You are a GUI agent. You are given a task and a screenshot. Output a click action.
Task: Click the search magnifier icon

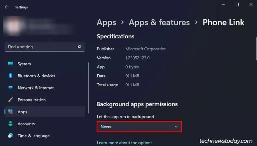click(x=79, y=47)
